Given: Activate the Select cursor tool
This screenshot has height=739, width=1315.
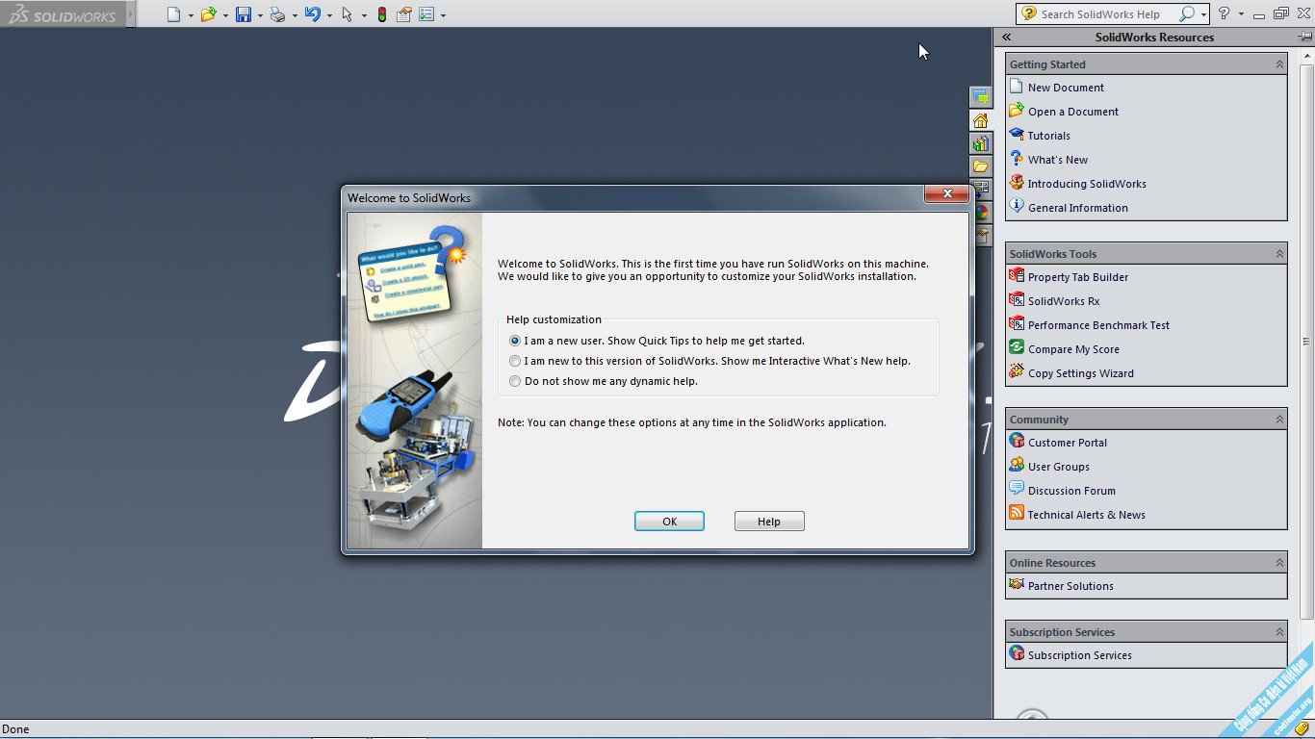Looking at the screenshot, I should tap(348, 14).
